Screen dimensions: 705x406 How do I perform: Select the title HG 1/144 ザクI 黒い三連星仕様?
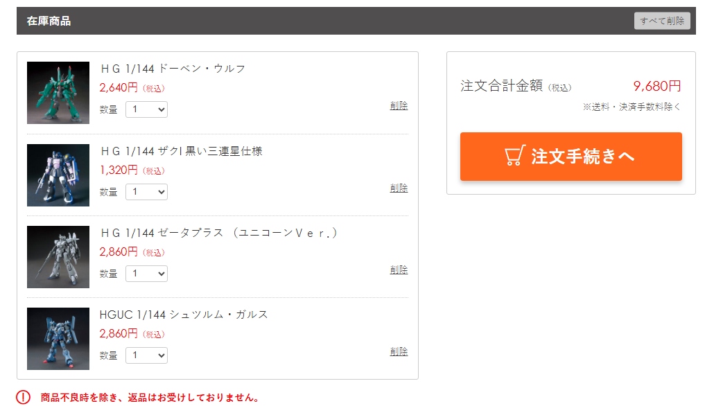click(x=181, y=151)
